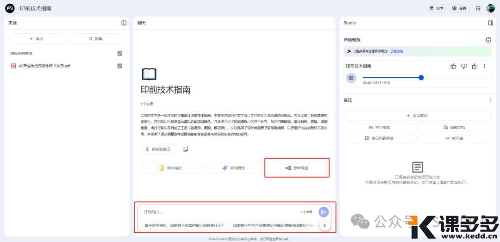Open the 备注 notes section overflow menu
The height and width of the screenshot is (242, 500).
490,100
